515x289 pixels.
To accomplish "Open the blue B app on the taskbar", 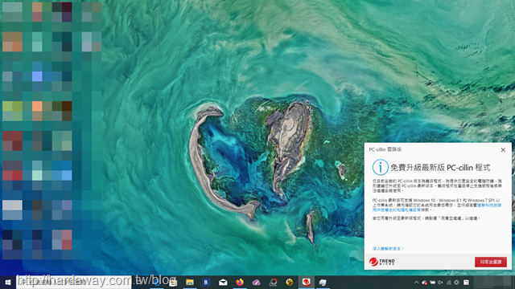I will coord(206,282).
